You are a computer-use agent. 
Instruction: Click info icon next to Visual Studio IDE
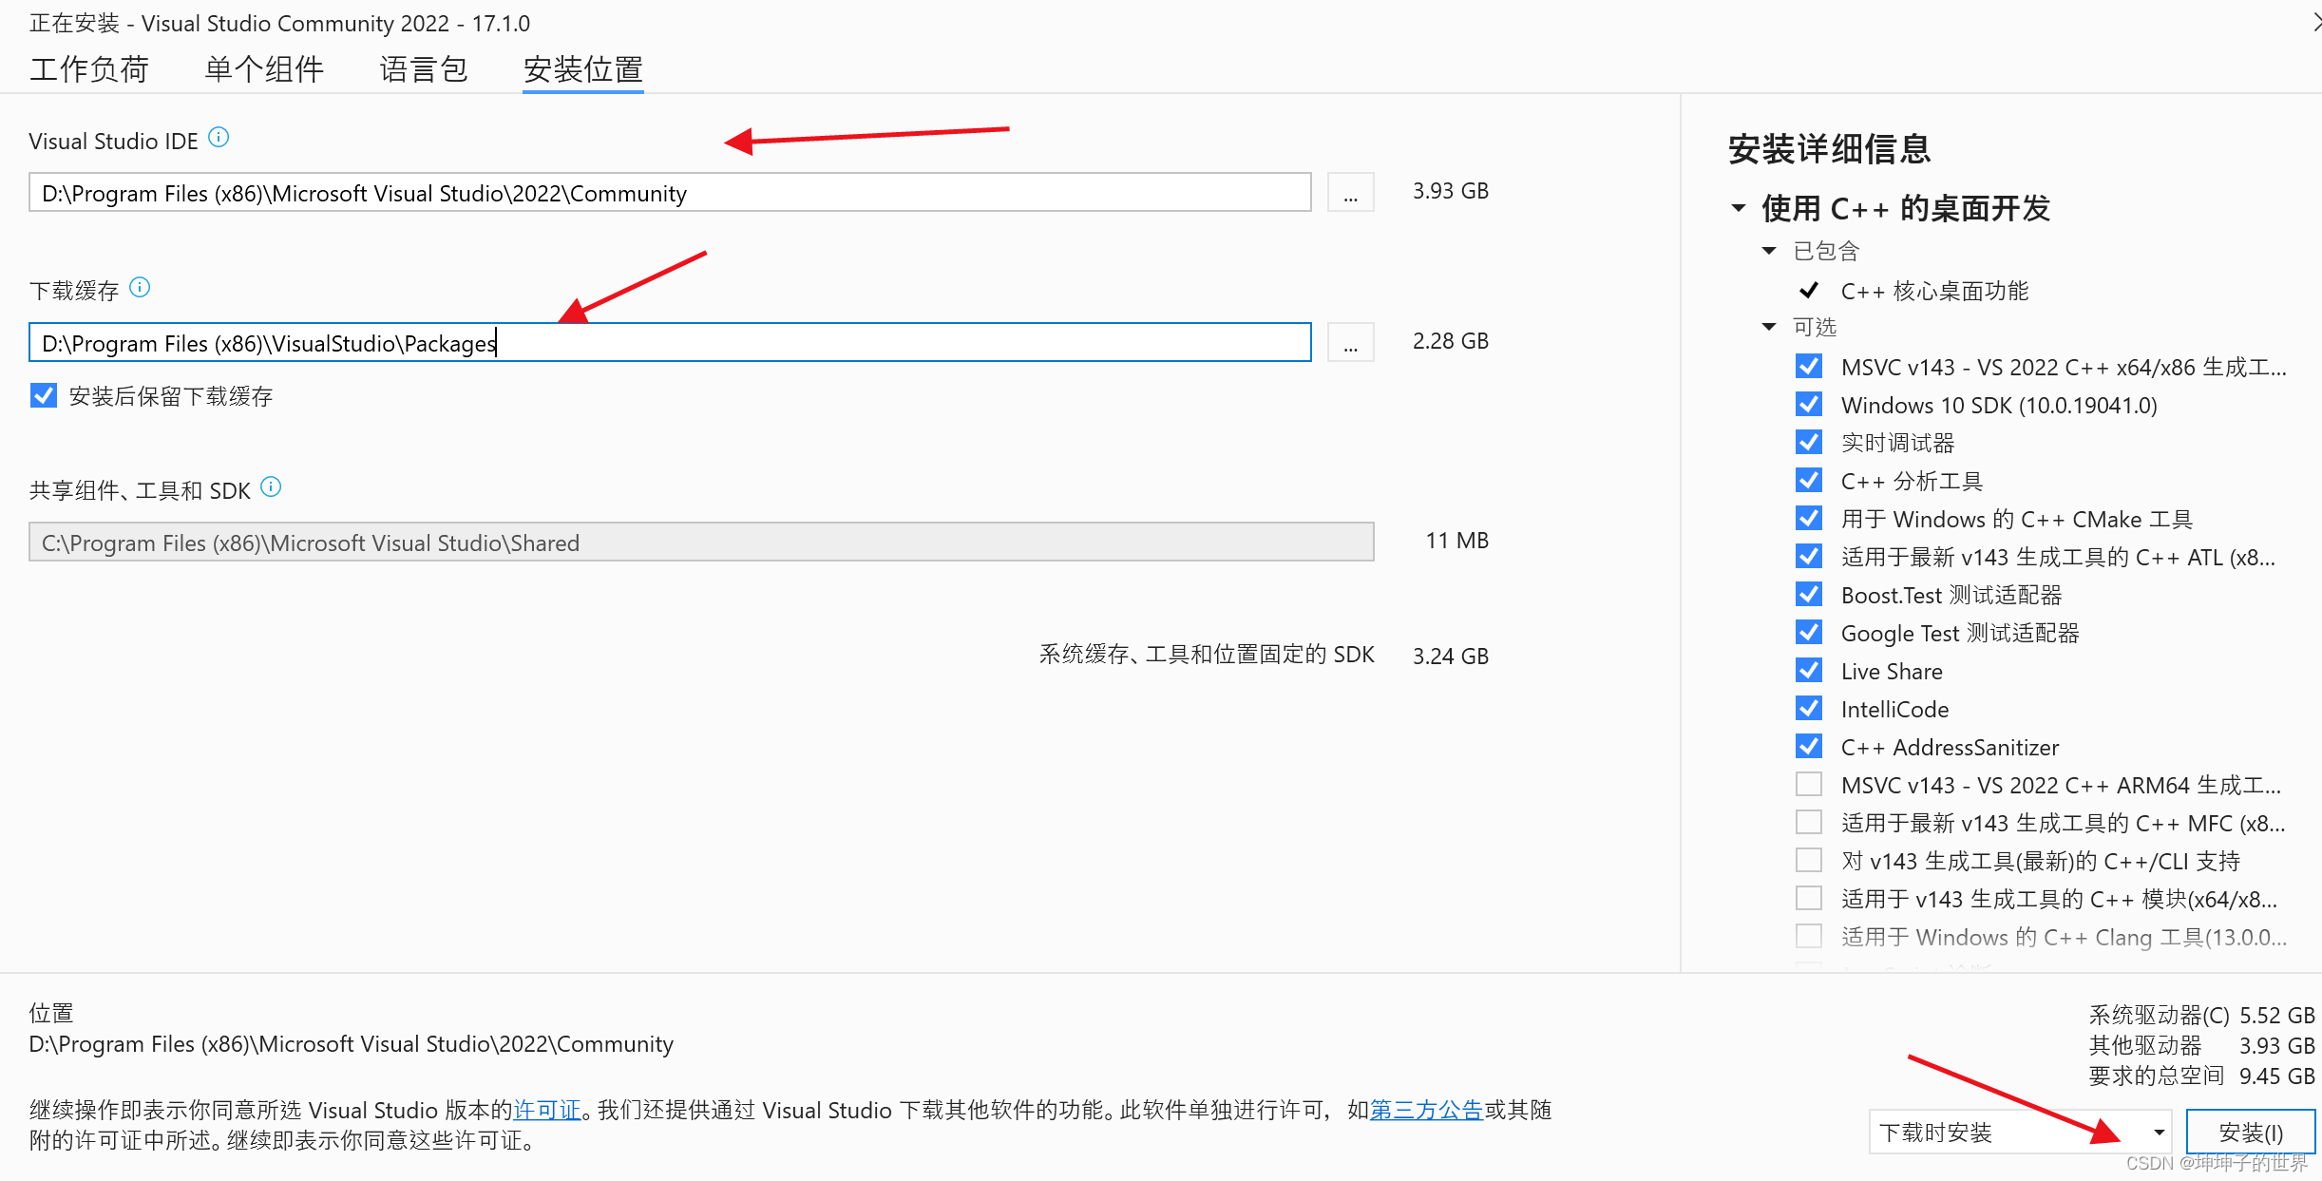219,138
